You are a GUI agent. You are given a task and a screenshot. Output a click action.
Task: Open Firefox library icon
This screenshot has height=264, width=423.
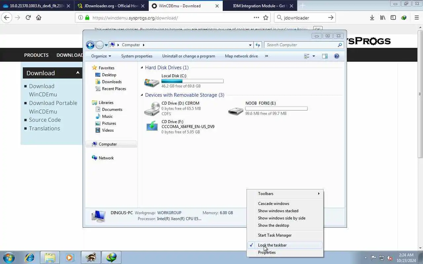click(x=383, y=18)
